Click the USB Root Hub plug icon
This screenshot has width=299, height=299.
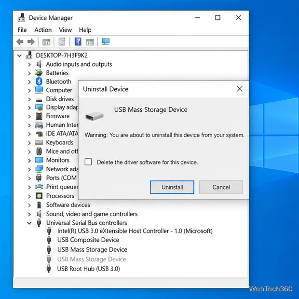pyautogui.click(x=49, y=269)
